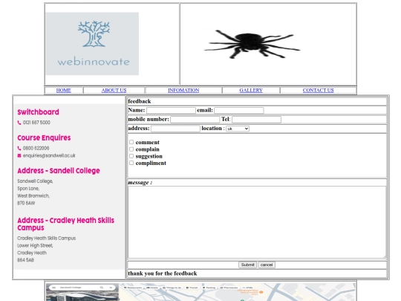The image size is (401, 301).
Task: Focus the Tel input field
Action: click(256, 120)
